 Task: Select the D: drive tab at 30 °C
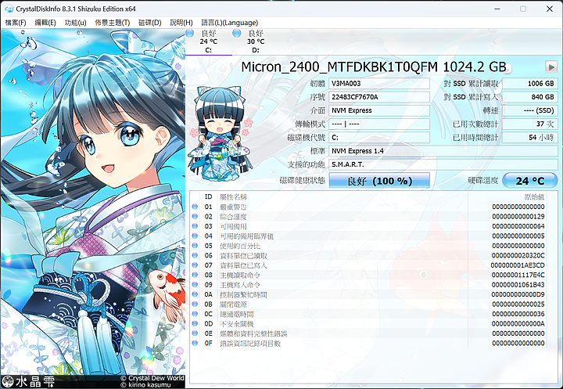(x=256, y=41)
